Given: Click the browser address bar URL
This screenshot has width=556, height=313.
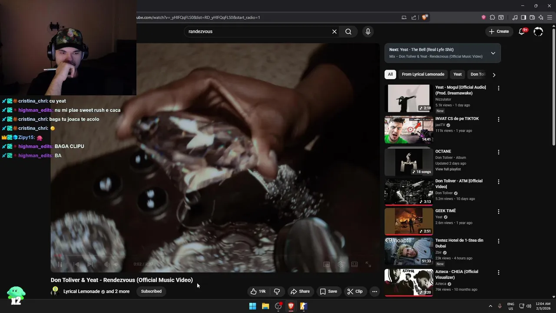Looking at the screenshot, I should [x=198, y=17].
